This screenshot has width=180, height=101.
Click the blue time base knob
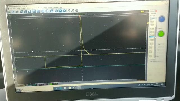(162, 19)
